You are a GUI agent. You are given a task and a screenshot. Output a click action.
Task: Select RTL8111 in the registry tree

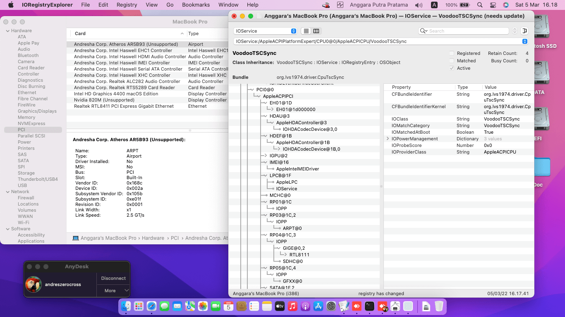pos(299,255)
